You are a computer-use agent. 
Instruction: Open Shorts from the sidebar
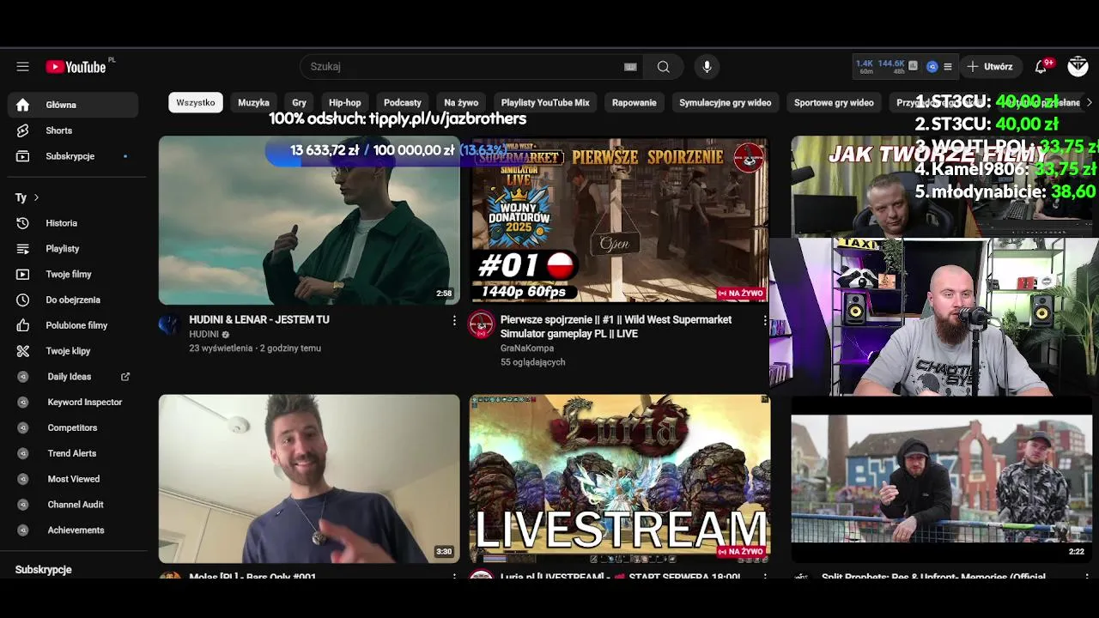point(73,130)
